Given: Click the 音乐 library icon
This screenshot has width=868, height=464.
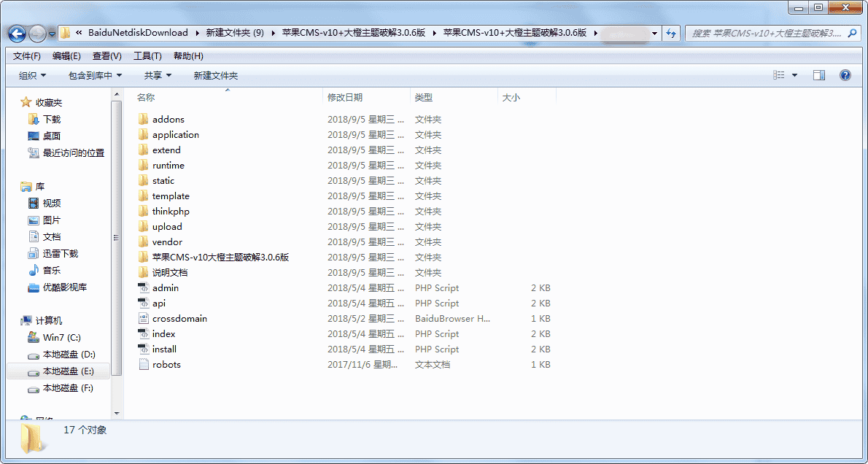Looking at the screenshot, I should click(34, 271).
